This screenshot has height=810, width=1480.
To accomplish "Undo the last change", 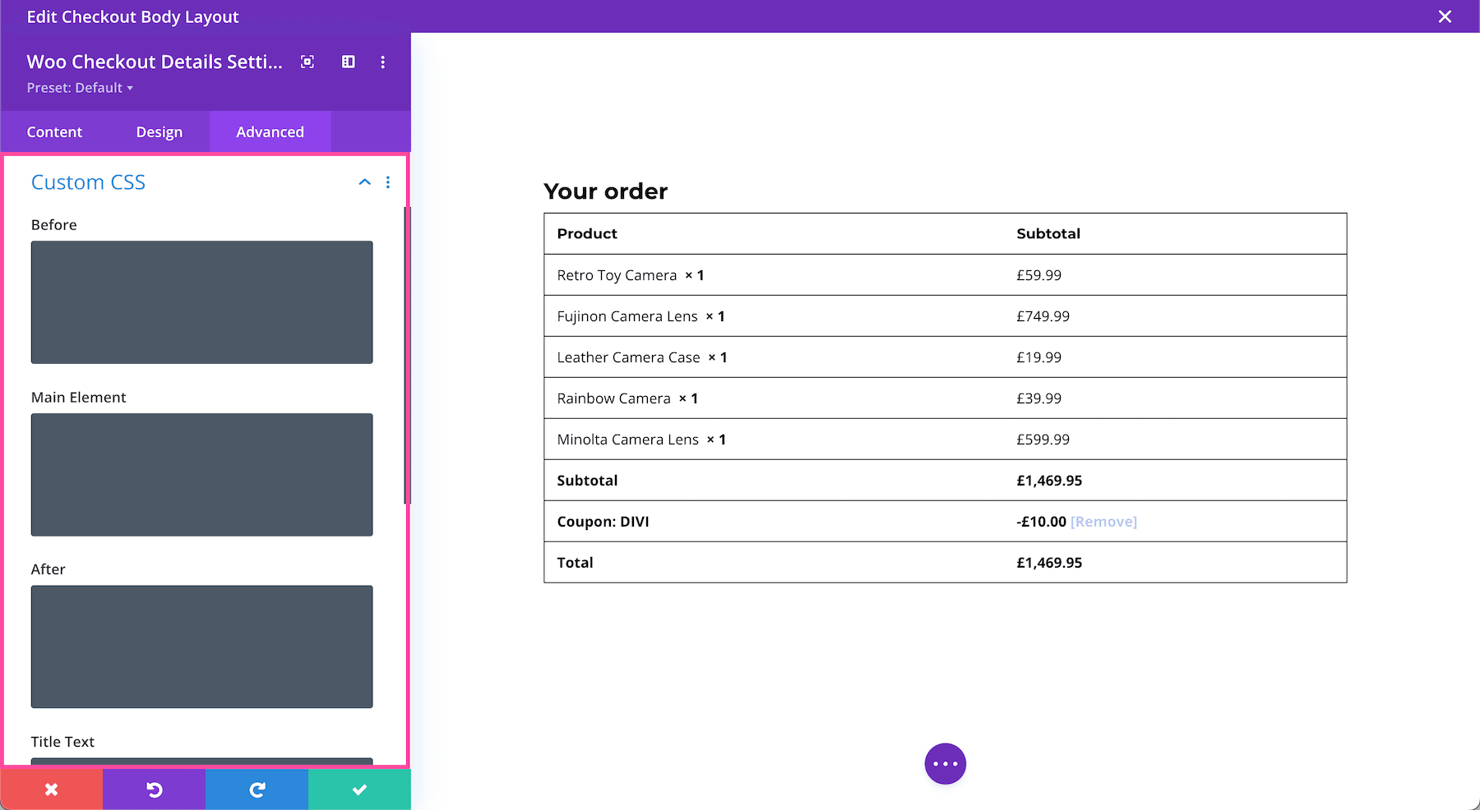I will tap(154, 789).
